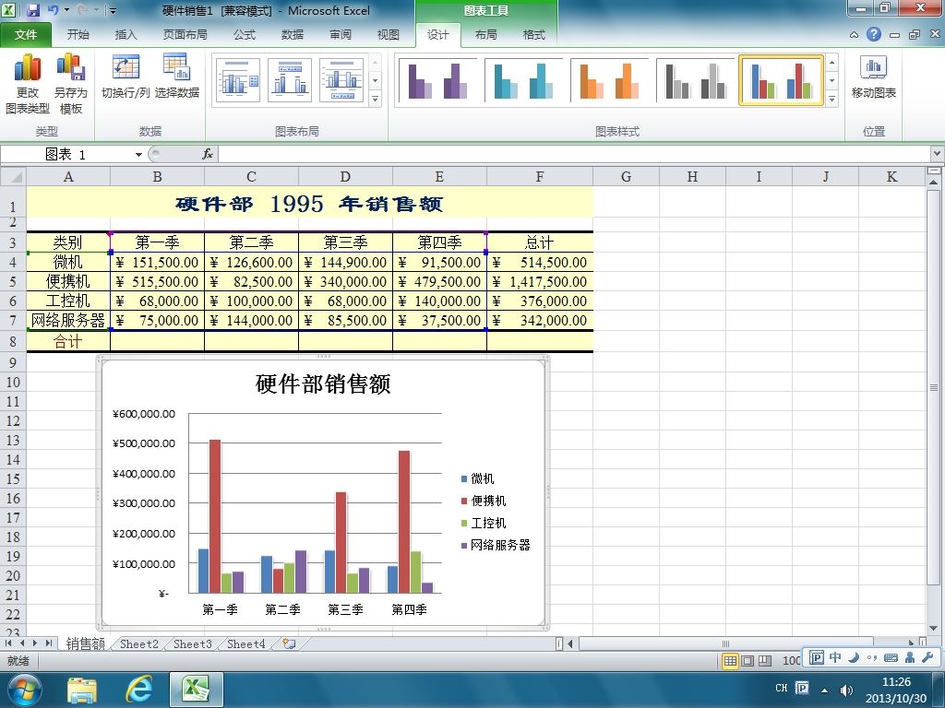Click Move Chart icon
Viewport: 945px width, 708px height.
click(873, 76)
